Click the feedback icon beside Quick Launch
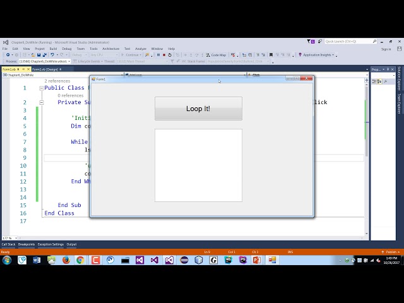 (320, 41)
